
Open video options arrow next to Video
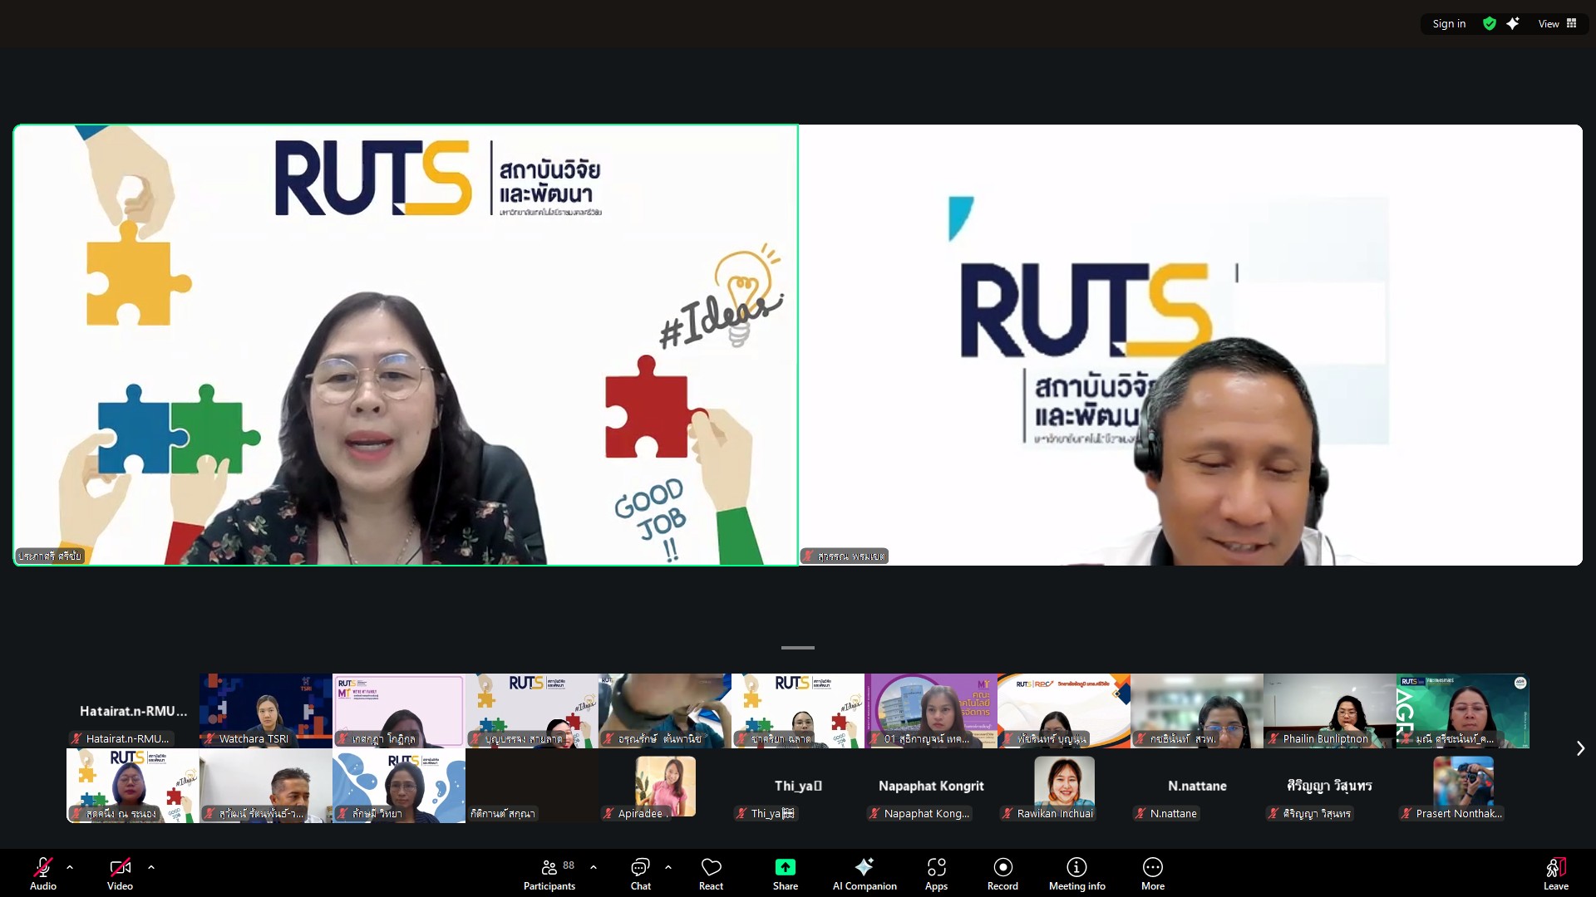point(151,867)
